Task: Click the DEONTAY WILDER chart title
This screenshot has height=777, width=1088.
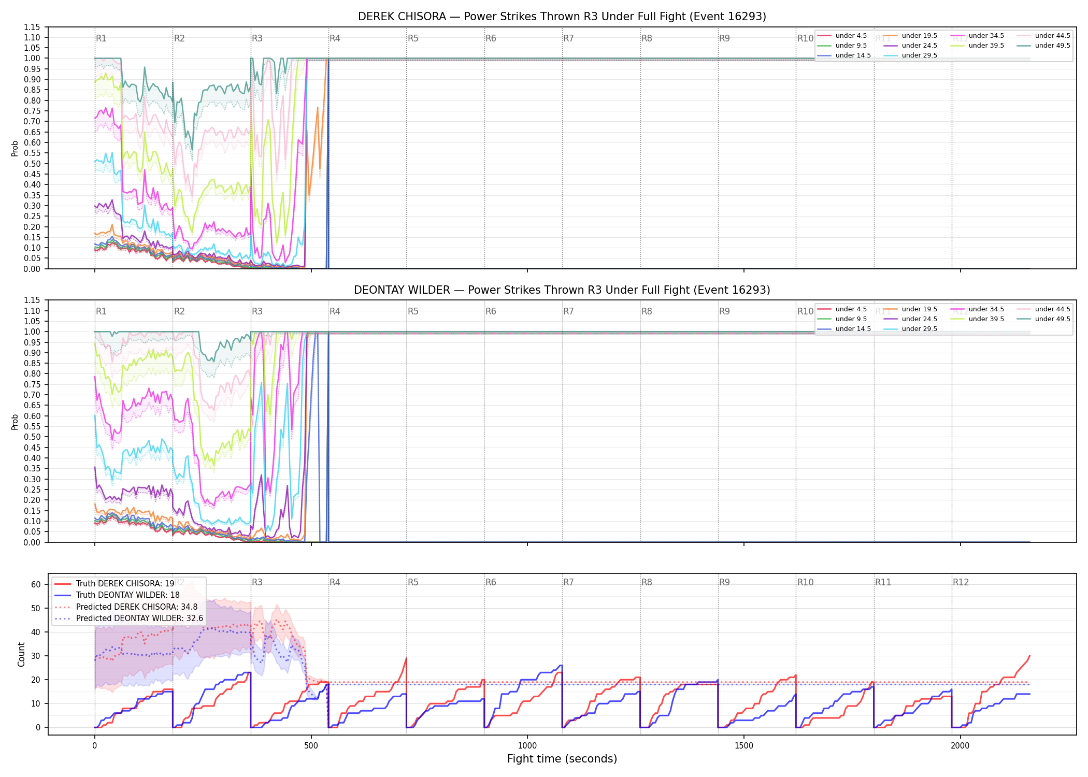Action: coord(562,290)
